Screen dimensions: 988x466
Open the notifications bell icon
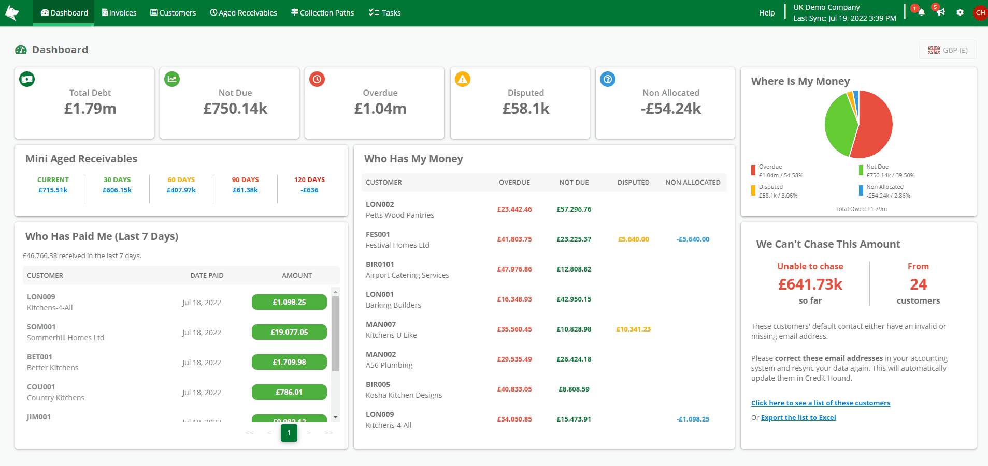921,12
